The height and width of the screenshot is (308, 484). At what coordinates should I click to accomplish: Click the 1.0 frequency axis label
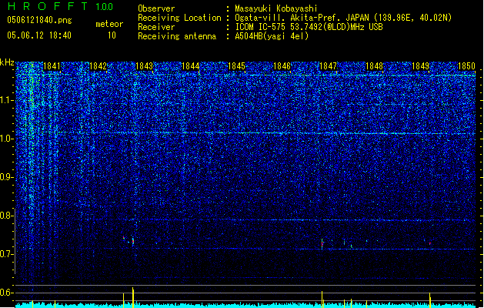pyautogui.click(x=7, y=139)
